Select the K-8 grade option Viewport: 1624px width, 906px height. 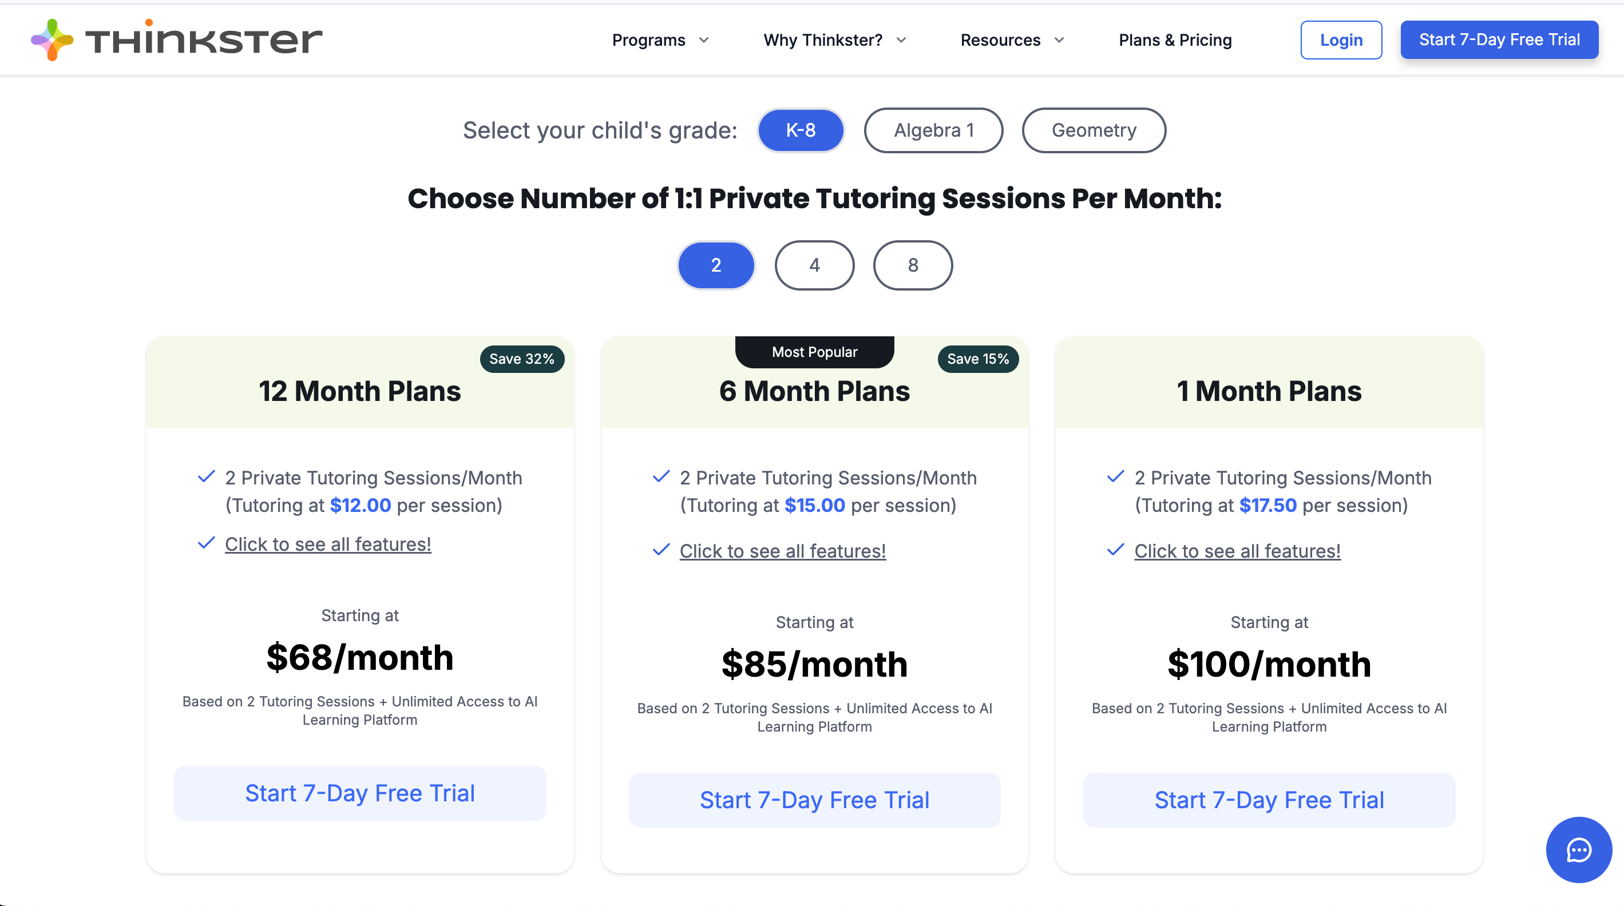coord(801,130)
